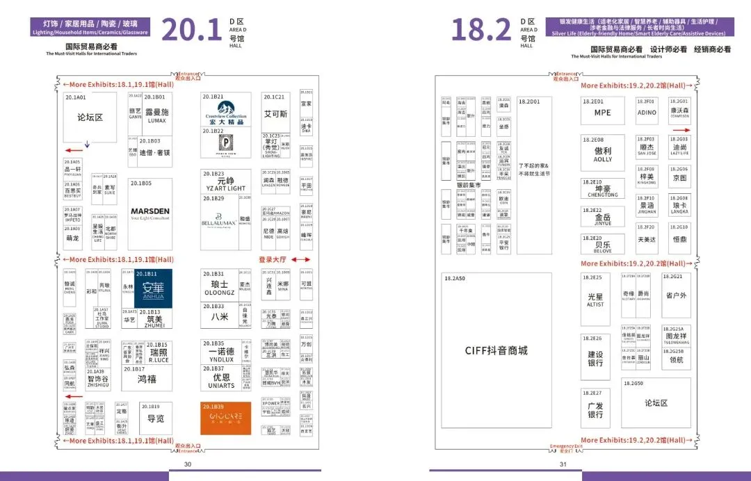Click booth 18.2G21 省户外

click(677, 295)
